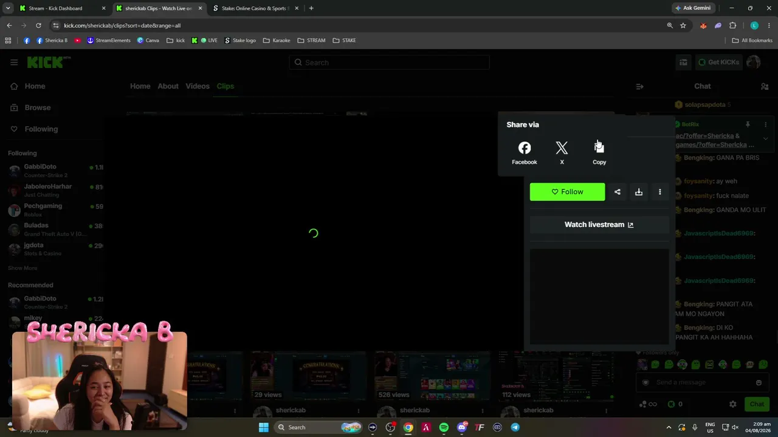Open Spotify from the taskbar
Viewport: 778px width, 437px height.
tap(444, 427)
